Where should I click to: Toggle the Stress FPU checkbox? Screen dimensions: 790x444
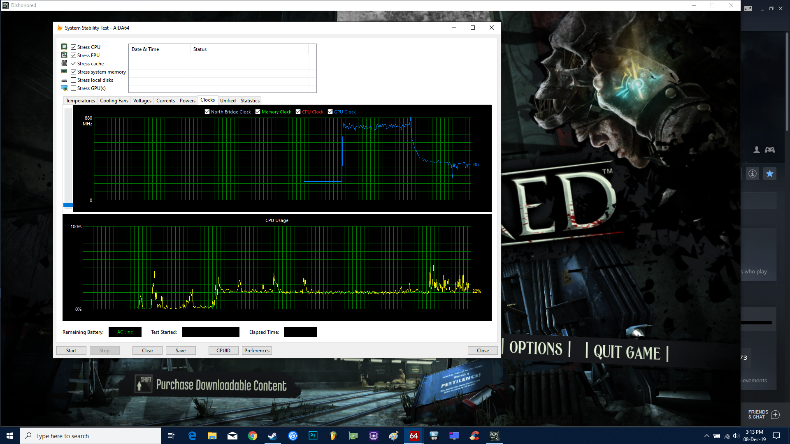73,55
